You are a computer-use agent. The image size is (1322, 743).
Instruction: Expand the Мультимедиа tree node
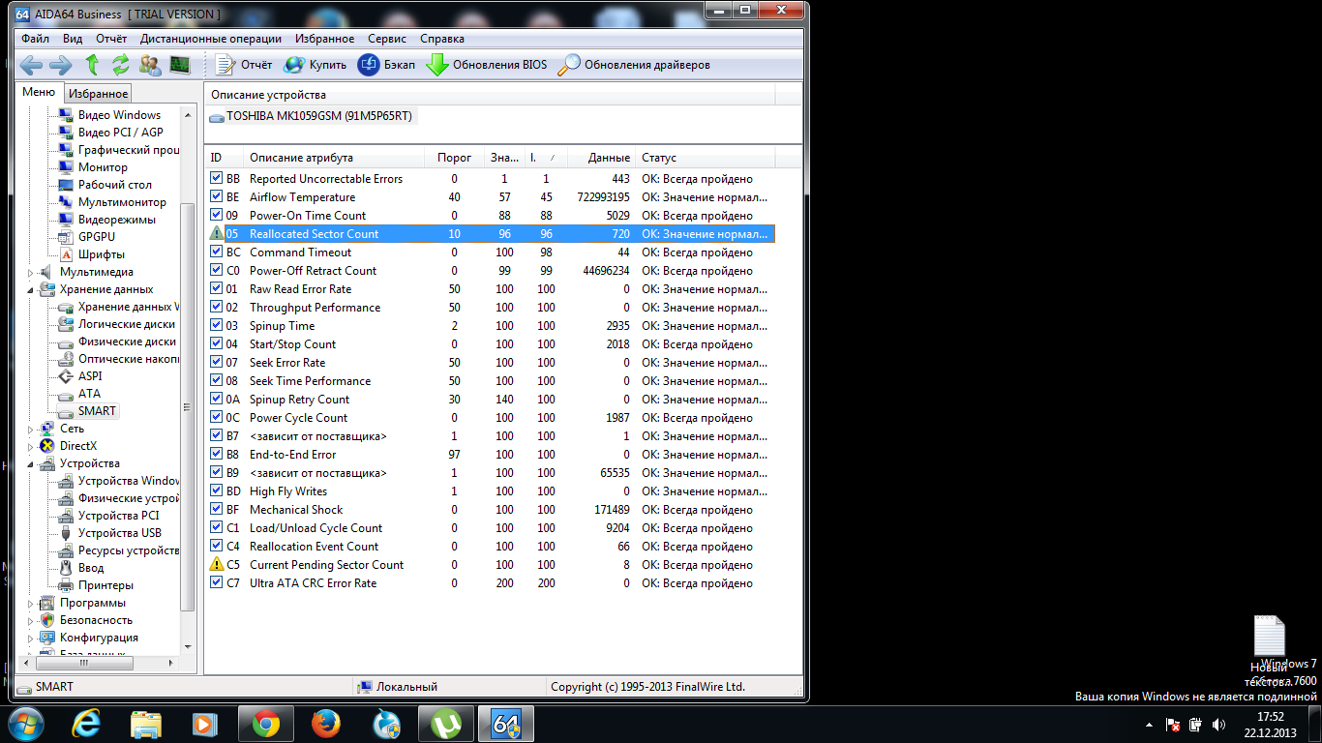(x=32, y=272)
